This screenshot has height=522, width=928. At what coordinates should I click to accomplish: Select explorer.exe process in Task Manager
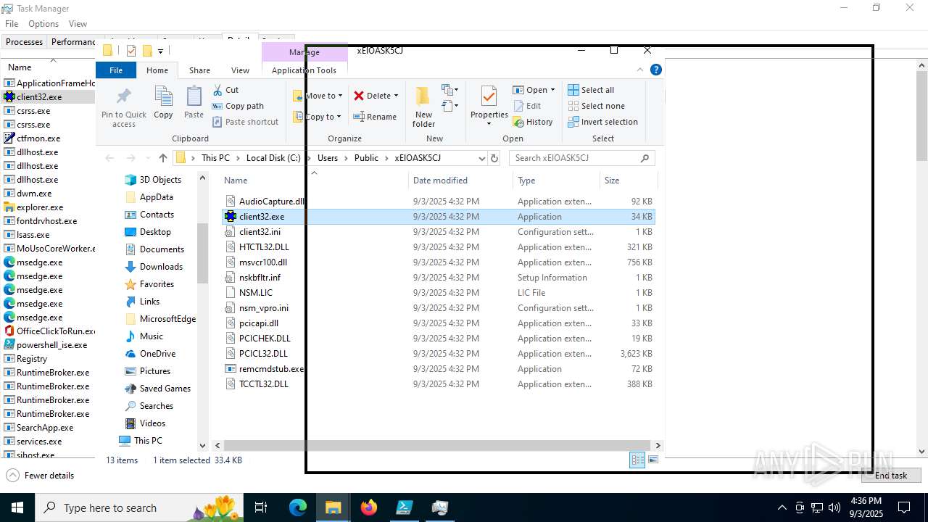point(40,207)
